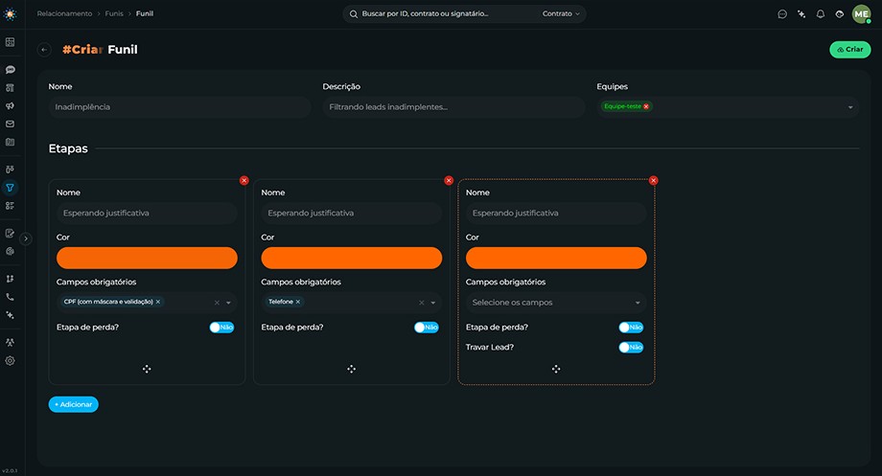Clear all fields in the Telefone dropdown
Screen dimensions: 882x476
[421, 303]
